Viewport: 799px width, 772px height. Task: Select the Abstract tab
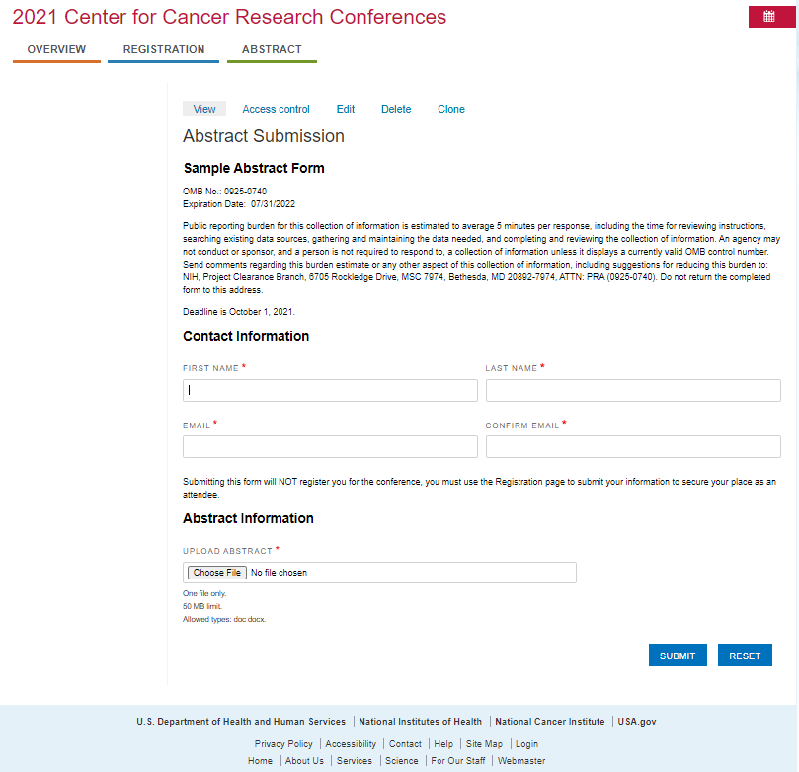272,50
